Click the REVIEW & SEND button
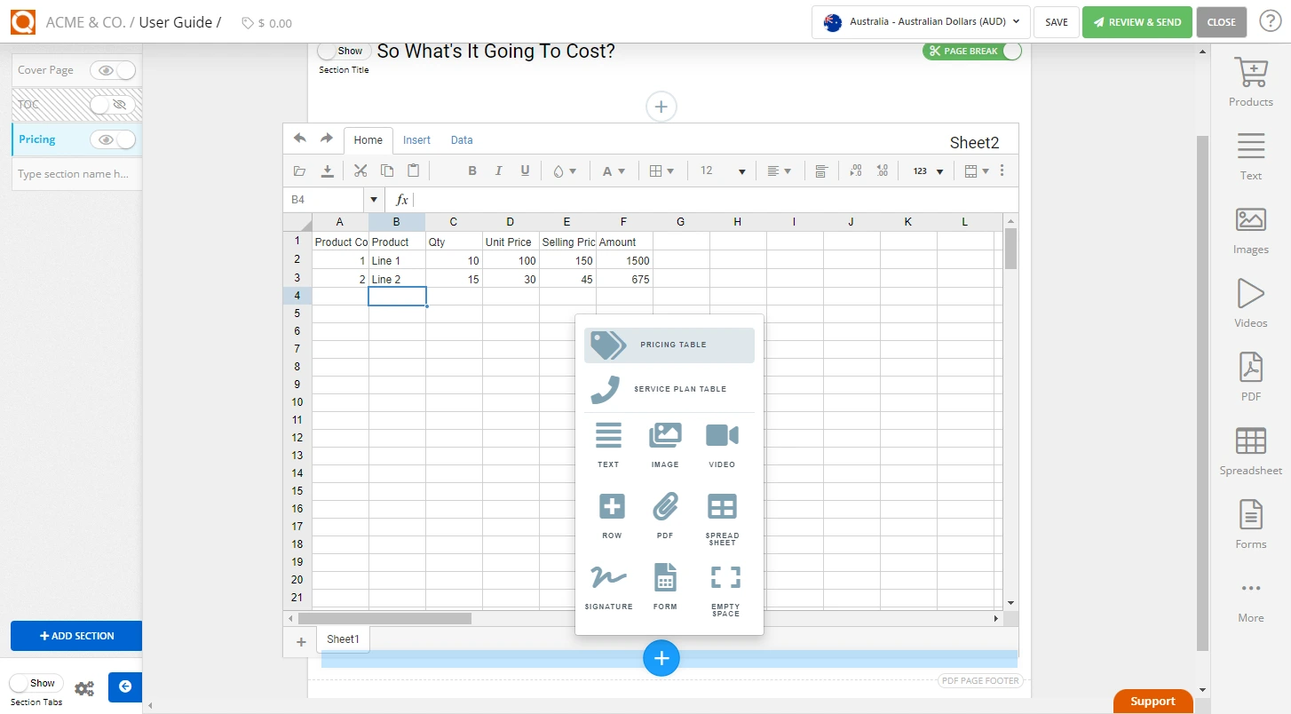Screen dimensions: 1291x714 coord(1137,21)
